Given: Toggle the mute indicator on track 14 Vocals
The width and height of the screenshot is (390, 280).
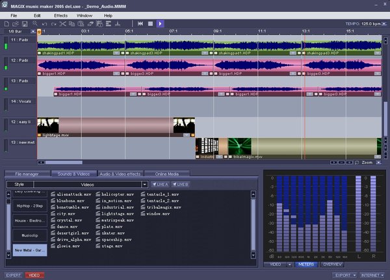Looking at the screenshot, I should [6, 106].
